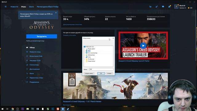The height and width of the screenshot is (111, 197).
Task: Select Библиотеки in folder tree
Action: tap(91, 55)
